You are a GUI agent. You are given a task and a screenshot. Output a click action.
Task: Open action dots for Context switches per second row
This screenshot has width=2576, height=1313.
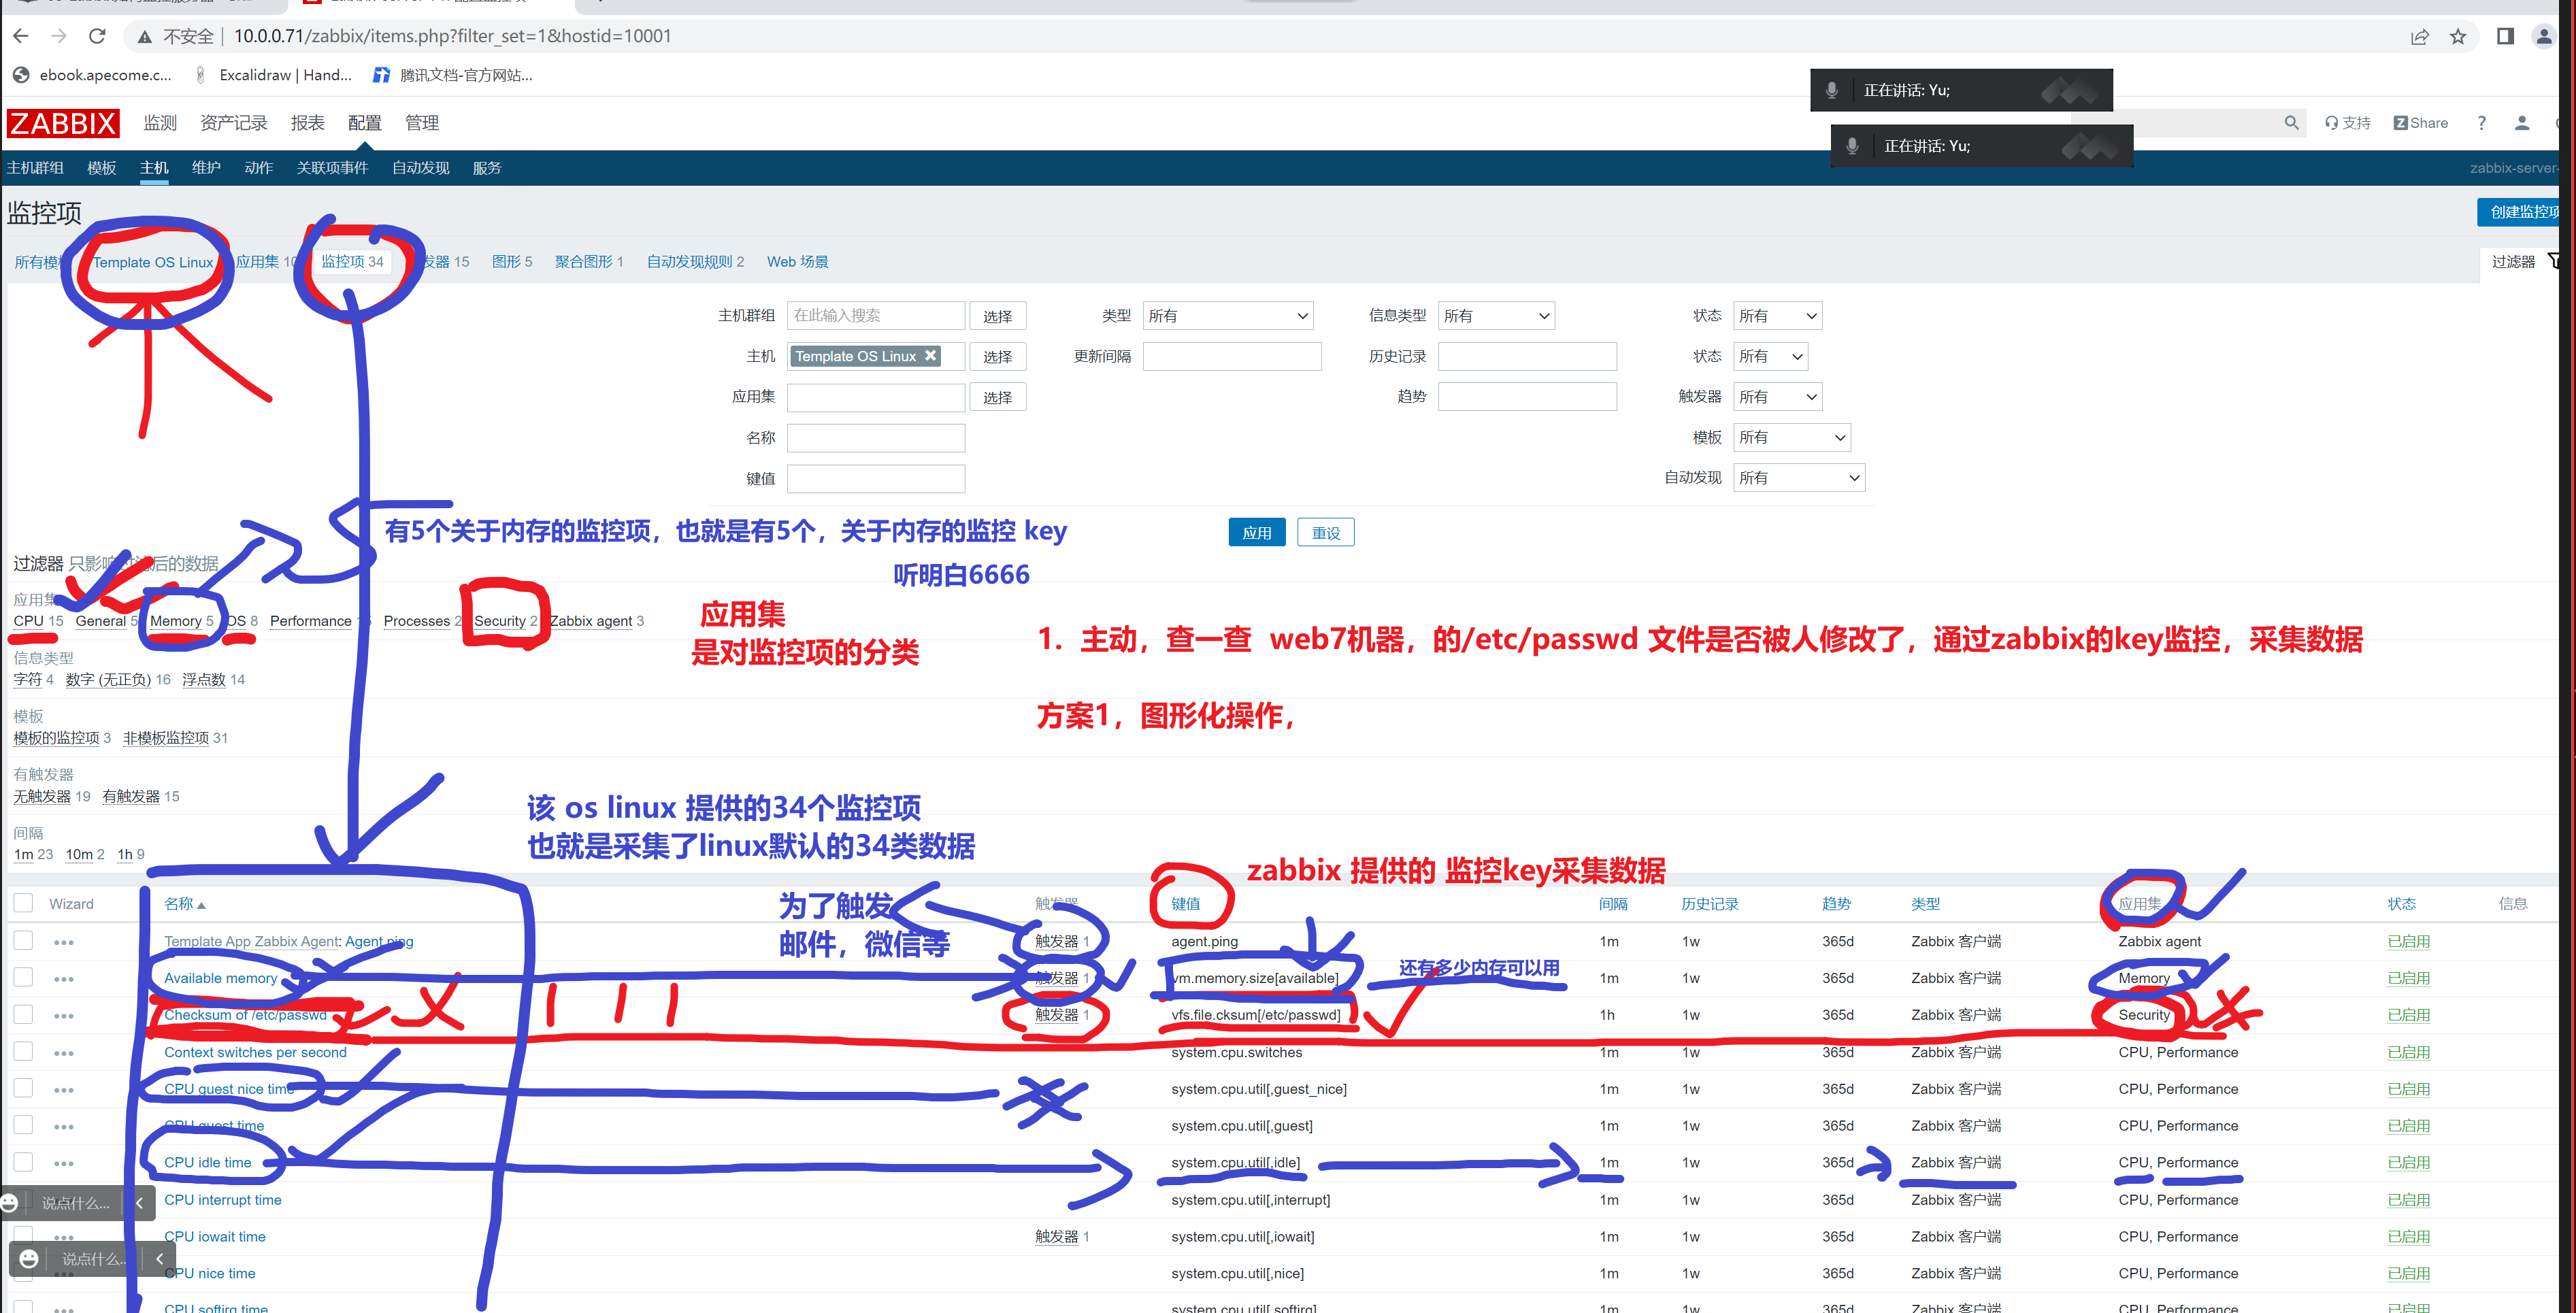point(64,1053)
